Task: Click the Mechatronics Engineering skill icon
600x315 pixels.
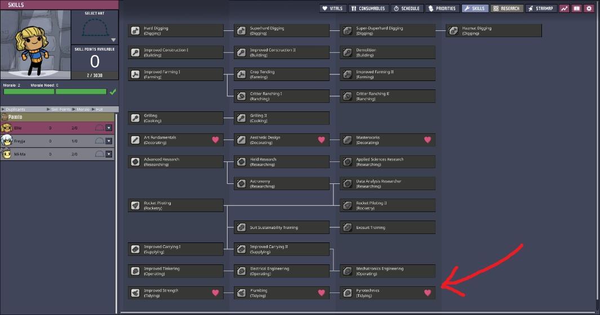Action: [x=347, y=271]
